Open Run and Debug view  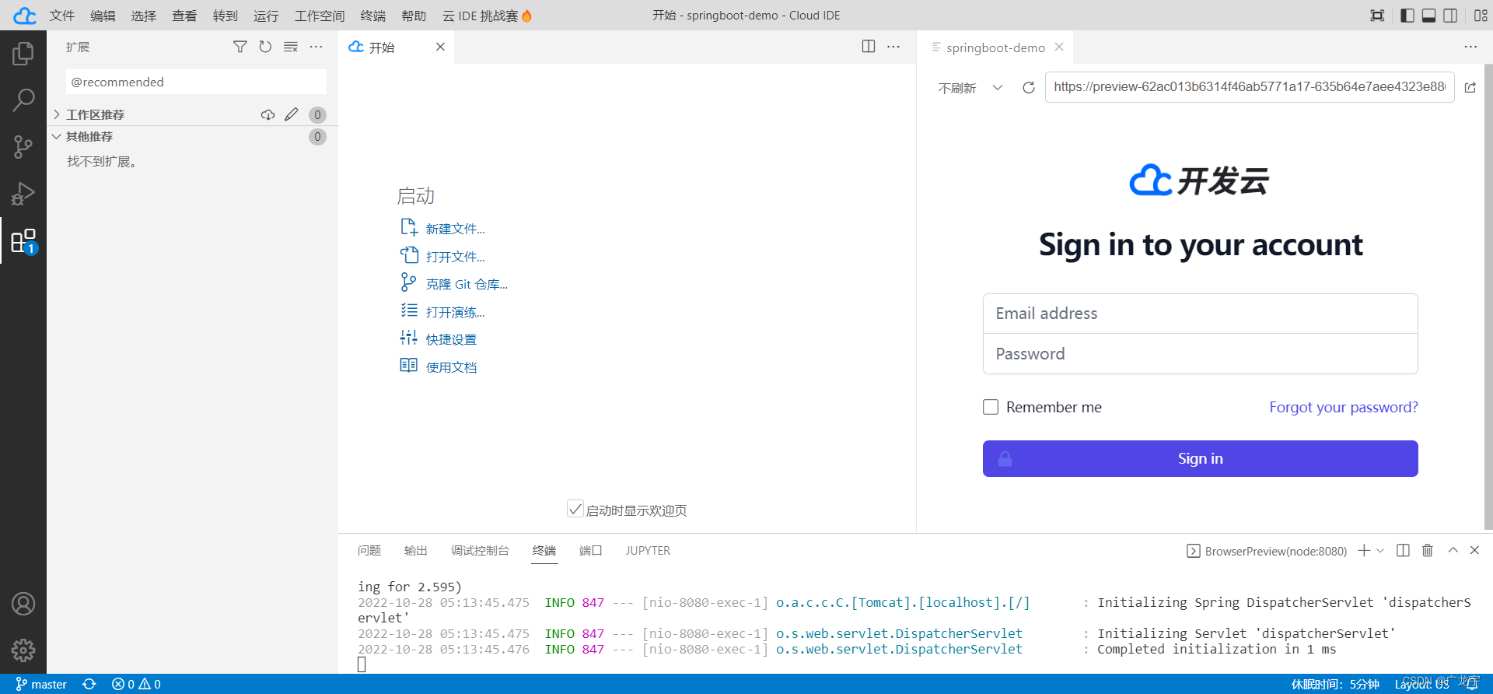23,193
